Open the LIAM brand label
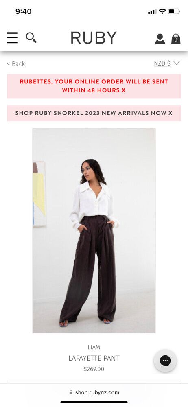The width and height of the screenshot is (188, 407). 94,347
